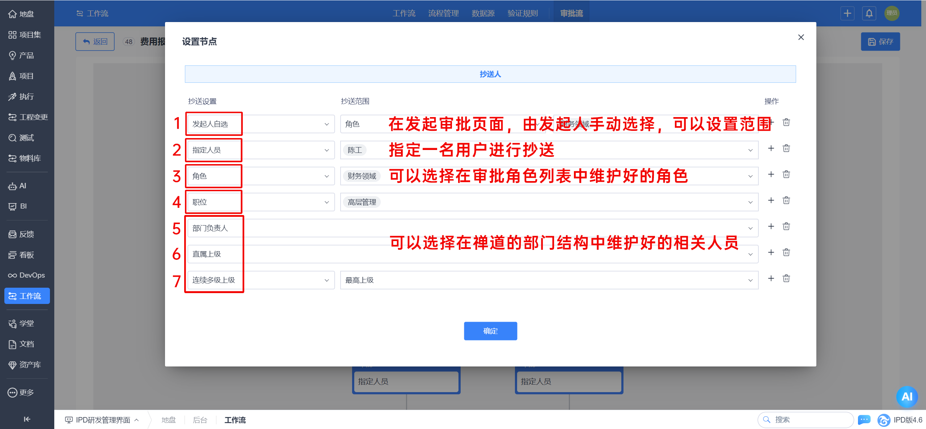Click the 返回 back button
This screenshot has width=926, height=429.
95,42
